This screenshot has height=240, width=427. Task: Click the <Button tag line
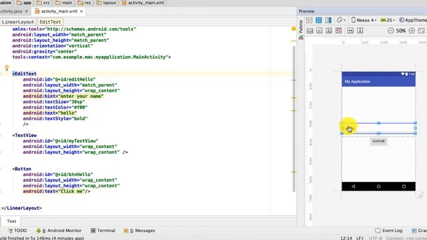click(x=21, y=169)
